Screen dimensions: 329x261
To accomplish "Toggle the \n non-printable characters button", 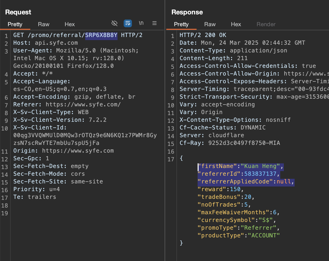I will pyautogui.click(x=141, y=23).
